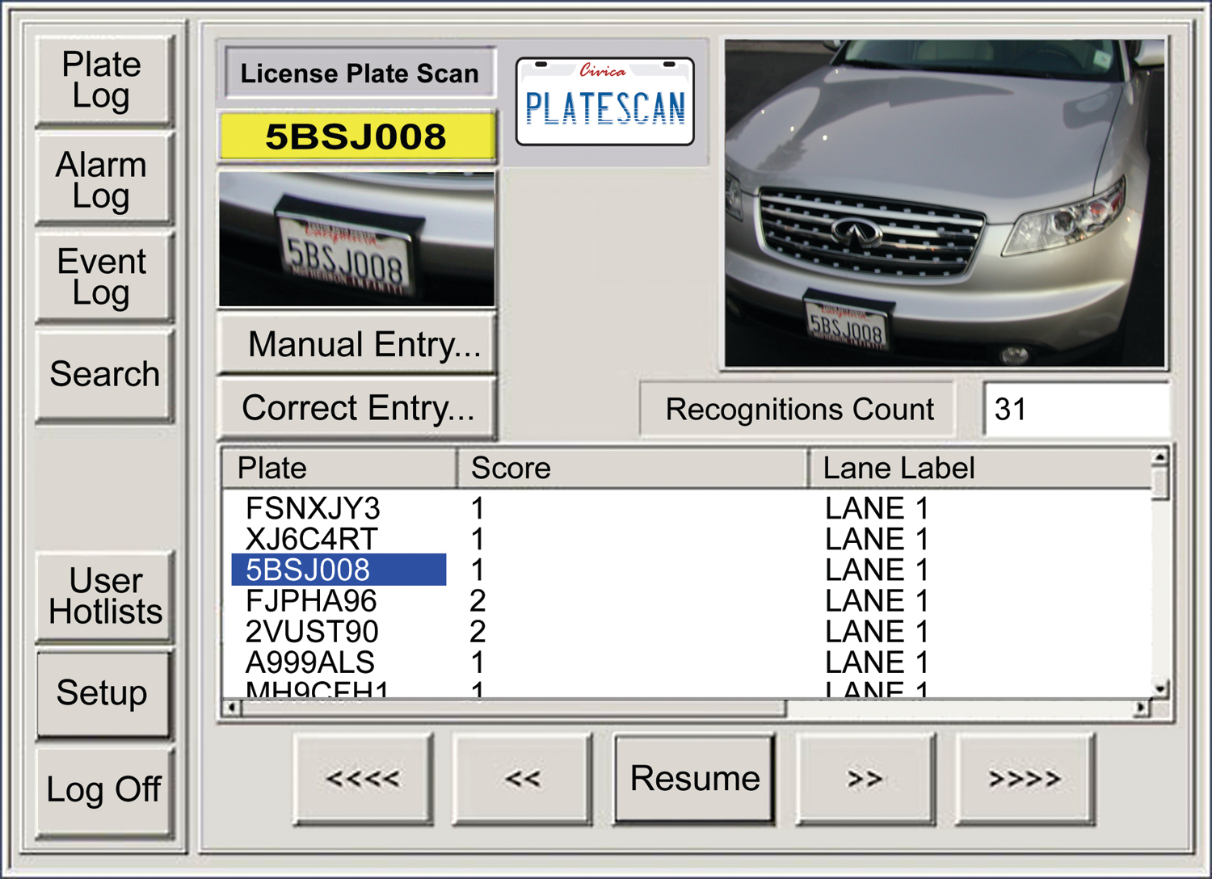Viewport: 1212px width, 879px height.
Task: Click the list's scroll down arrow
Action: [x=1160, y=689]
